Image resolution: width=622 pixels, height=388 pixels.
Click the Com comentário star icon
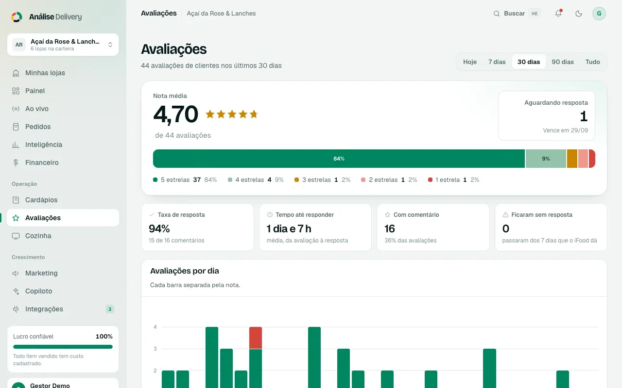click(388, 214)
